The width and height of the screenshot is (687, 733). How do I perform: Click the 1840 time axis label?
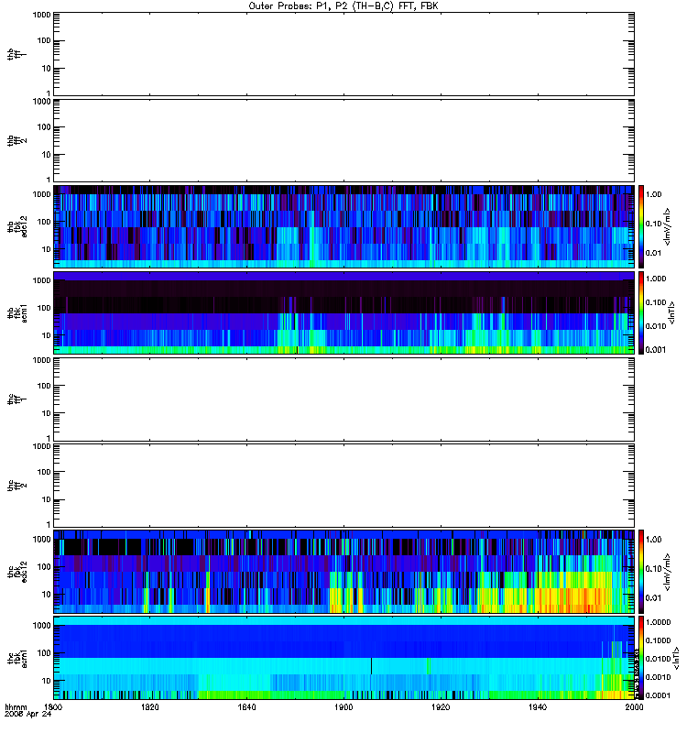click(246, 707)
